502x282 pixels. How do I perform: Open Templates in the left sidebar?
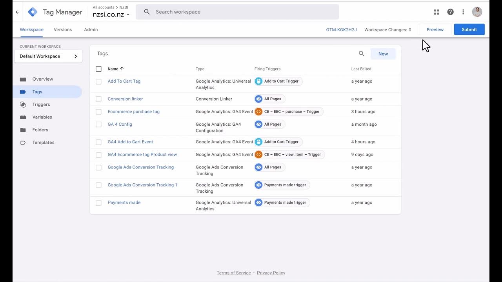coord(43,143)
